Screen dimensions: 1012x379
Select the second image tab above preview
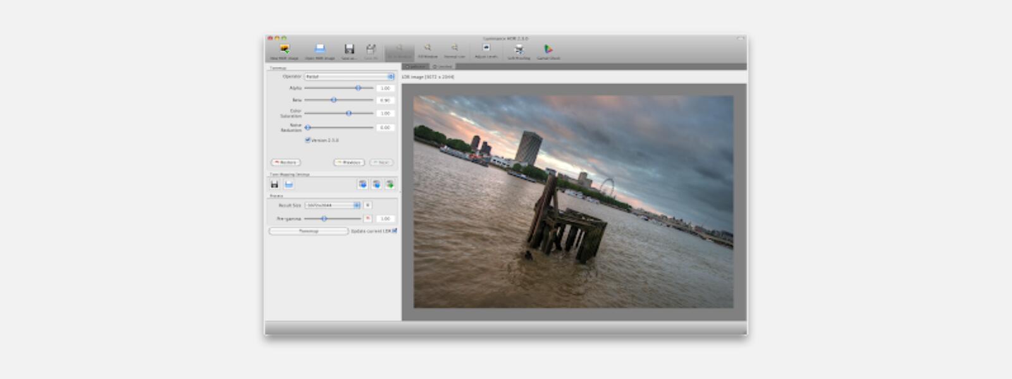pos(442,66)
